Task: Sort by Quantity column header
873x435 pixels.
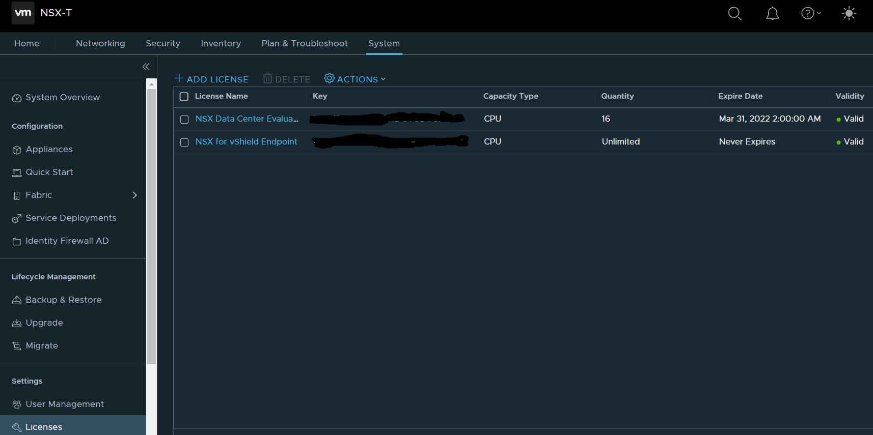Action: [x=617, y=96]
